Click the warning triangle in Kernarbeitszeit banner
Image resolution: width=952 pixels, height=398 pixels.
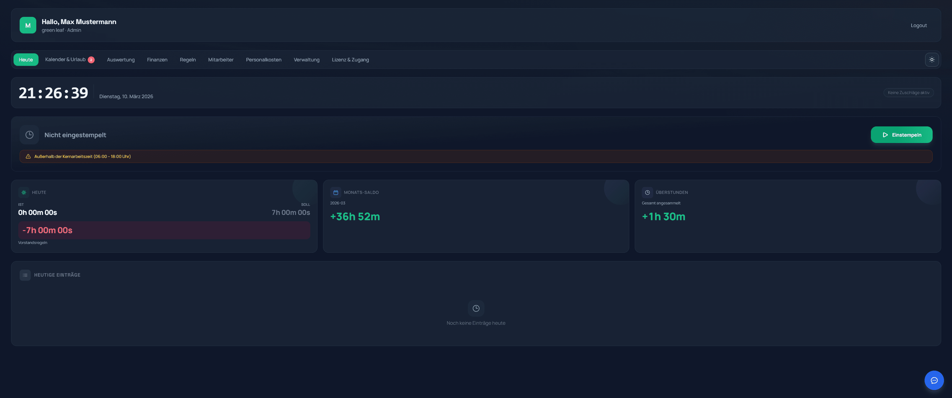click(x=28, y=157)
